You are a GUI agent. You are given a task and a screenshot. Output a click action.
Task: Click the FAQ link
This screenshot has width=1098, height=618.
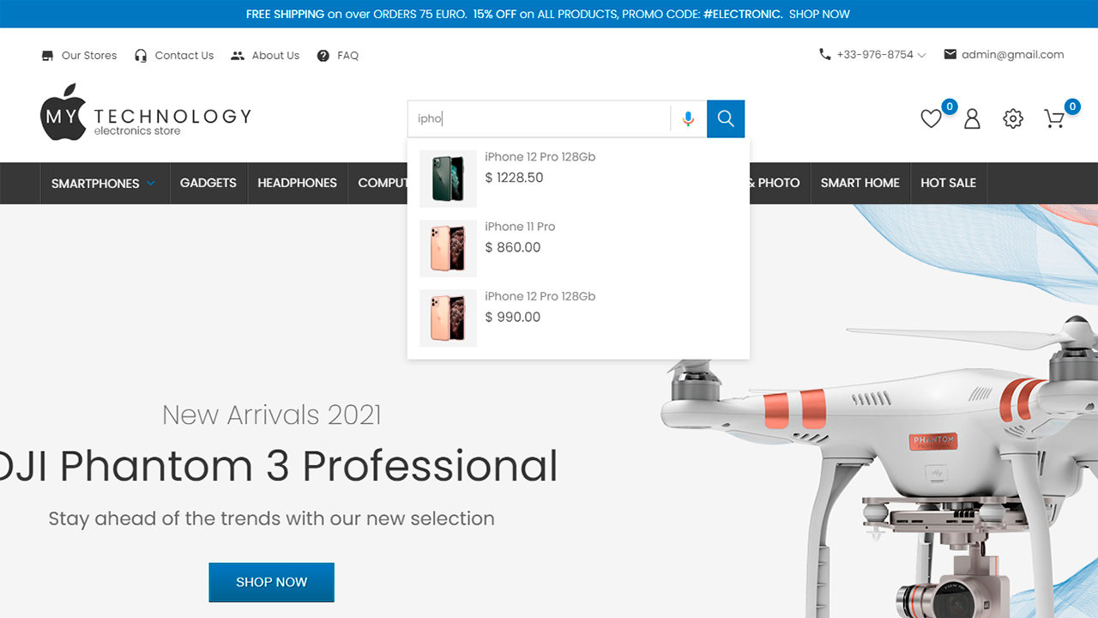tap(348, 56)
